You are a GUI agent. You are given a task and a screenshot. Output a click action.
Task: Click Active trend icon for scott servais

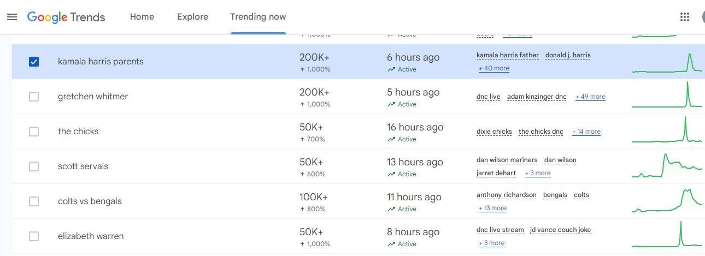click(x=391, y=174)
